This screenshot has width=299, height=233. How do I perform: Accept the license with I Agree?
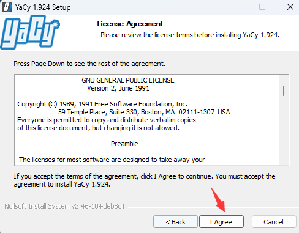(x=221, y=221)
